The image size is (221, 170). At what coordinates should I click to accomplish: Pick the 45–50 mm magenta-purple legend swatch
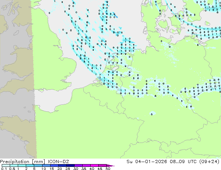coord(102,165)
